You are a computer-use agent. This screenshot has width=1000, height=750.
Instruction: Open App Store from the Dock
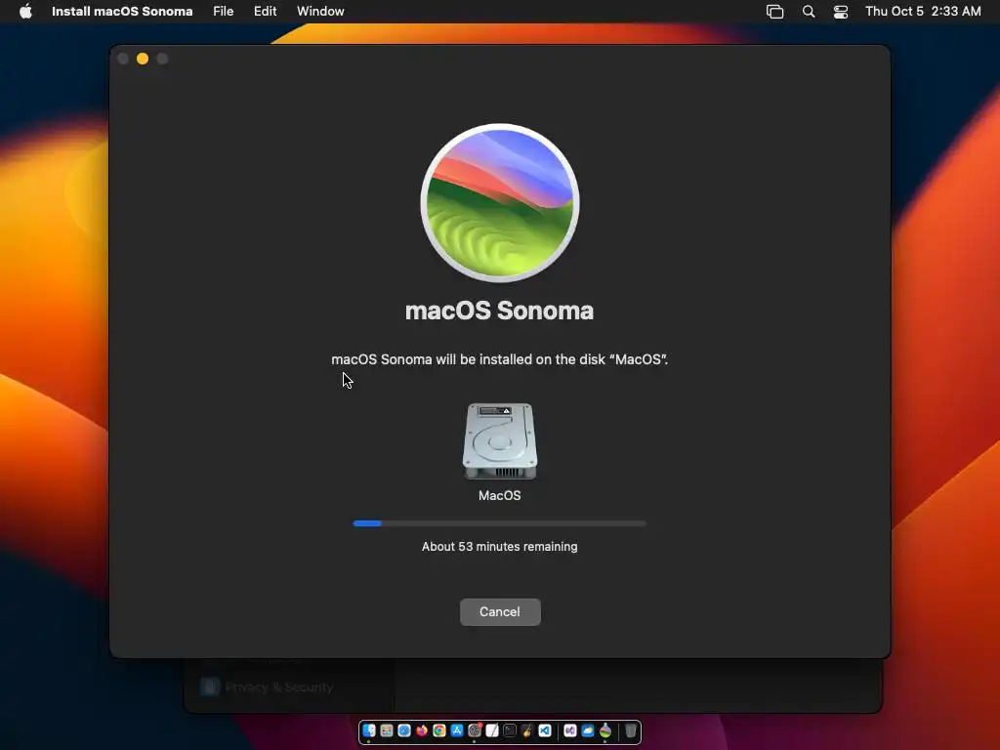click(x=457, y=730)
